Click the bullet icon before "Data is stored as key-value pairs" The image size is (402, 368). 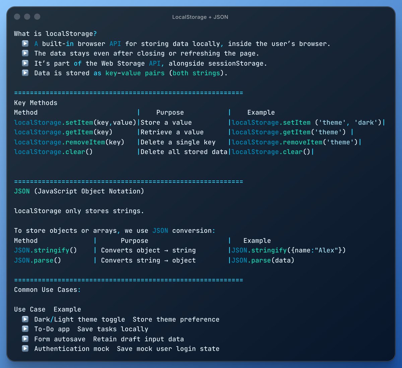(25, 72)
